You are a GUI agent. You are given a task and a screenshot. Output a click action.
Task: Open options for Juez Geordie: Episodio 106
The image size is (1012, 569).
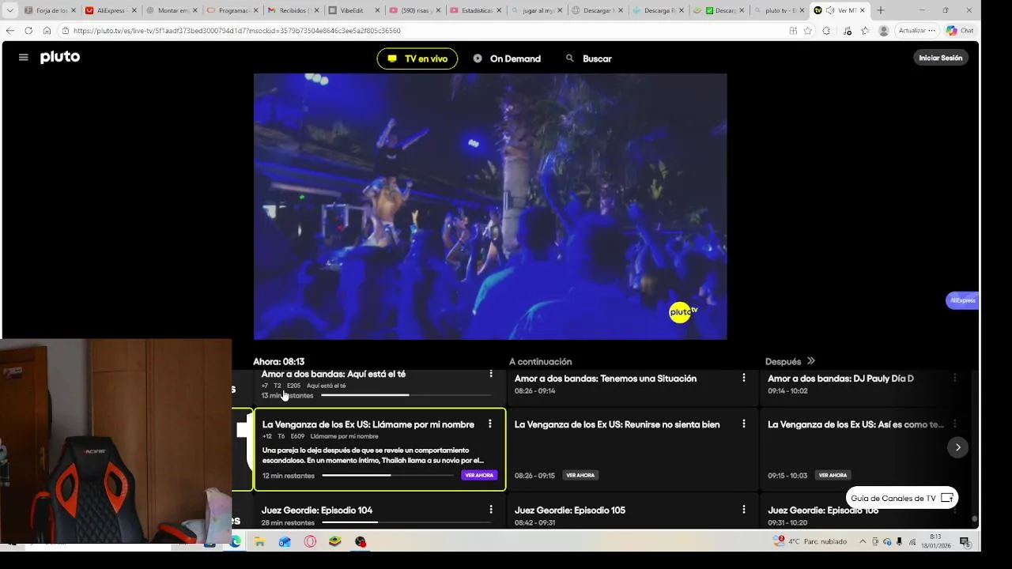[x=955, y=510]
